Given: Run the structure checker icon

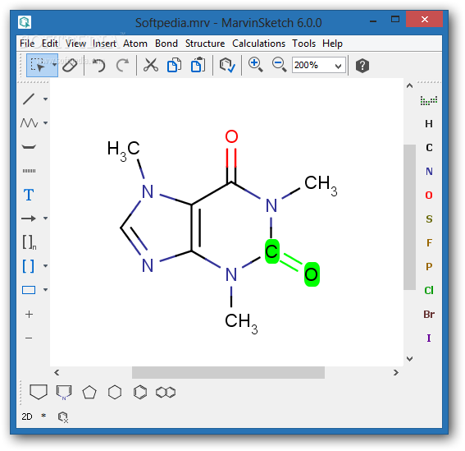Looking at the screenshot, I should point(227,65).
